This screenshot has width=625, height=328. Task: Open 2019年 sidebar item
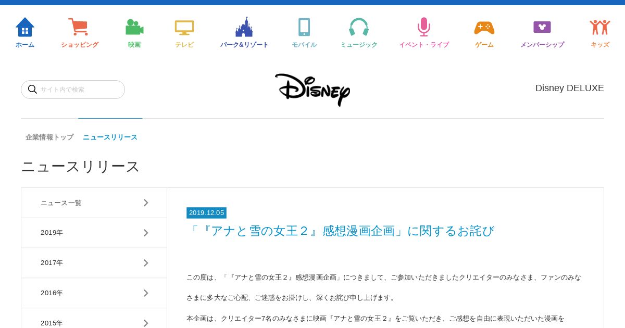click(94, 233)
